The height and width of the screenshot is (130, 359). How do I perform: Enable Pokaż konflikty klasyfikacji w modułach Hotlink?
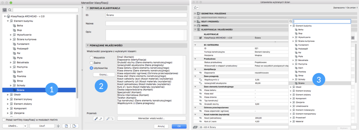[x=3, y=120]
